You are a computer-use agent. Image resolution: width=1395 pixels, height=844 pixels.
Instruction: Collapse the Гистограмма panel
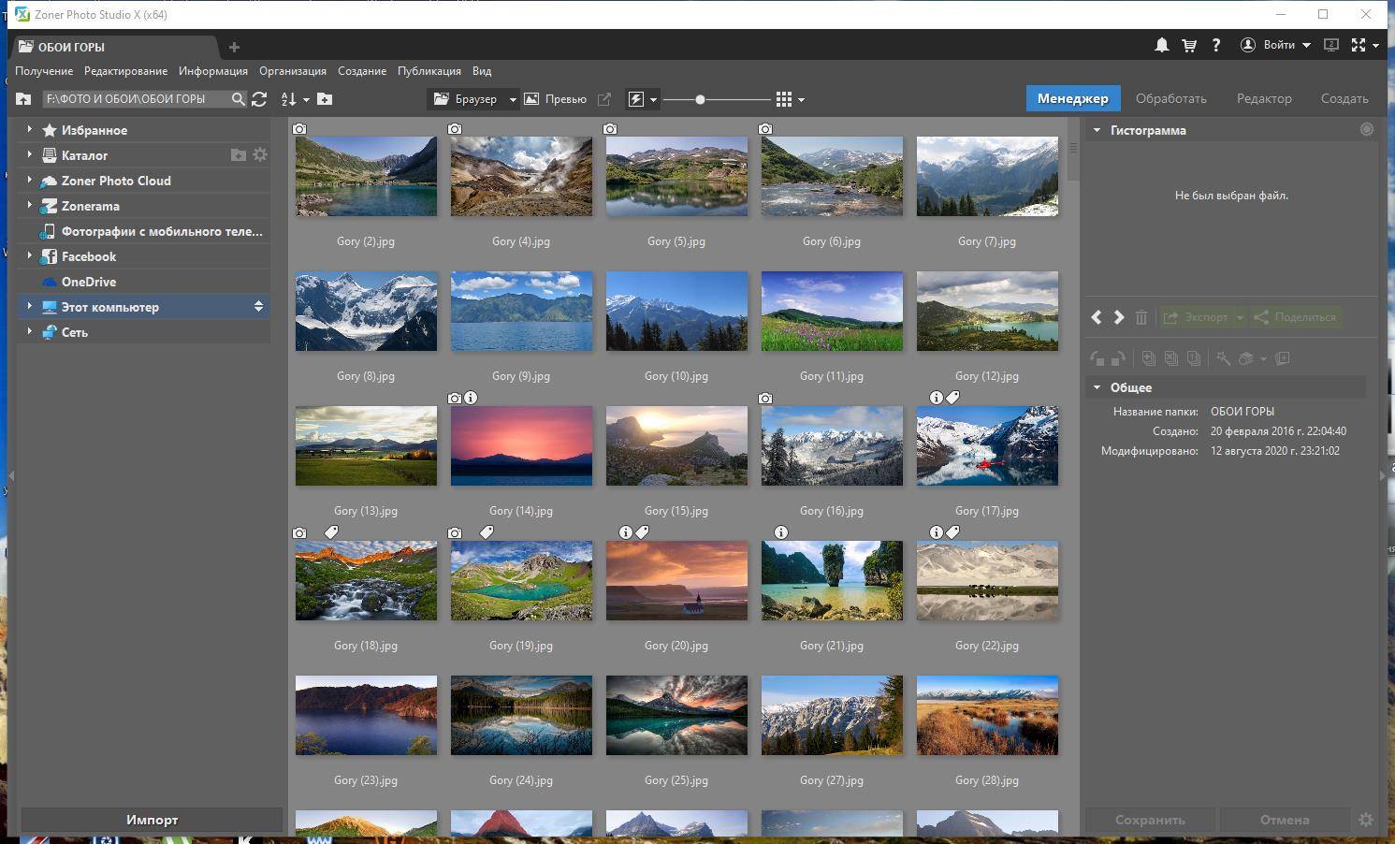1097,130
